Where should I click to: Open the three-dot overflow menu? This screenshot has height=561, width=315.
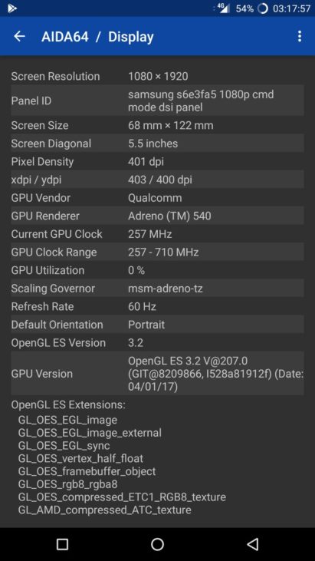[299, 36]
